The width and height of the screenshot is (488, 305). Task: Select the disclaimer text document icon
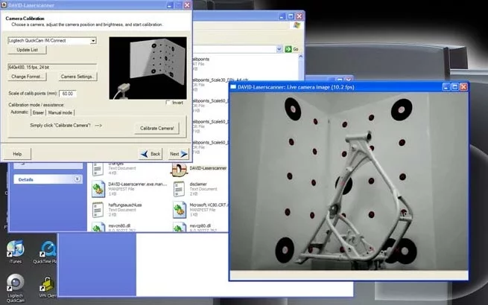[x=180, y=189]
